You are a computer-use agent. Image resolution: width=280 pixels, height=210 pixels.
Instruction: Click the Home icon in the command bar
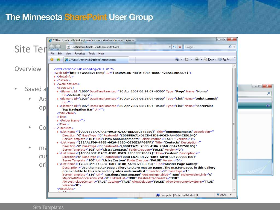click(x=177, y=59)
